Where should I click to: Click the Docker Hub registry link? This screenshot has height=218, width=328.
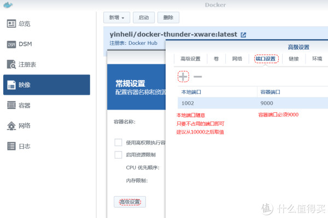143,43
